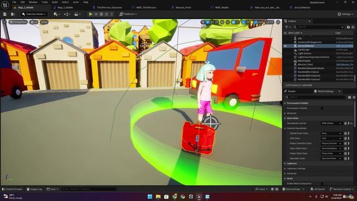Sort Outliner by Item Label column
The width and height of the screenshot is (357, 201).
pyautogui.click(x=295, y=33)
